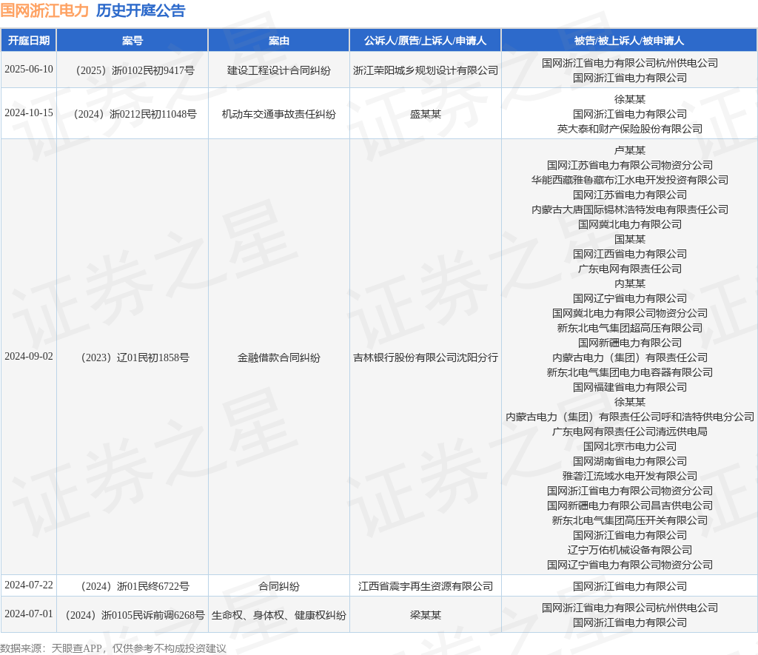758x655 pixels.
Task: Select the 开庭日期 column header
Action: pyautogui.click(x=29, y=41)
